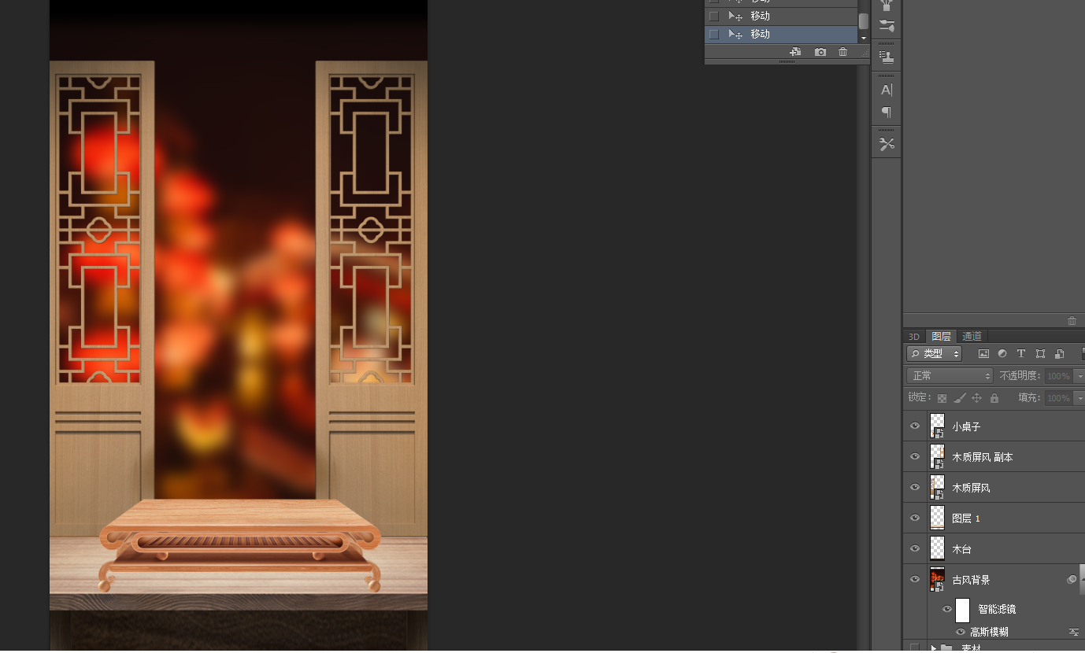Select the white 智能滤镜 mask thumbnail
This screenshot has height=653, width=1085.
point(962,610)
